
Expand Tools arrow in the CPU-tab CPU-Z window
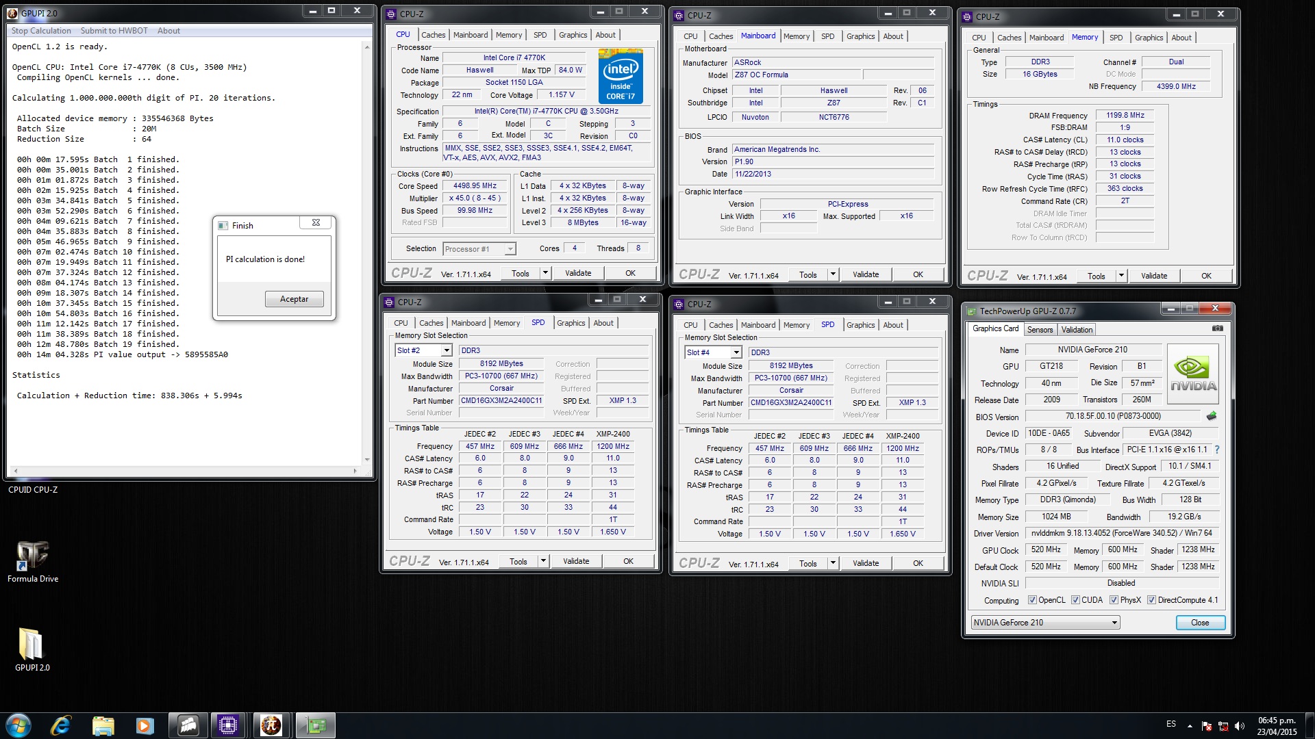(545, 273)
